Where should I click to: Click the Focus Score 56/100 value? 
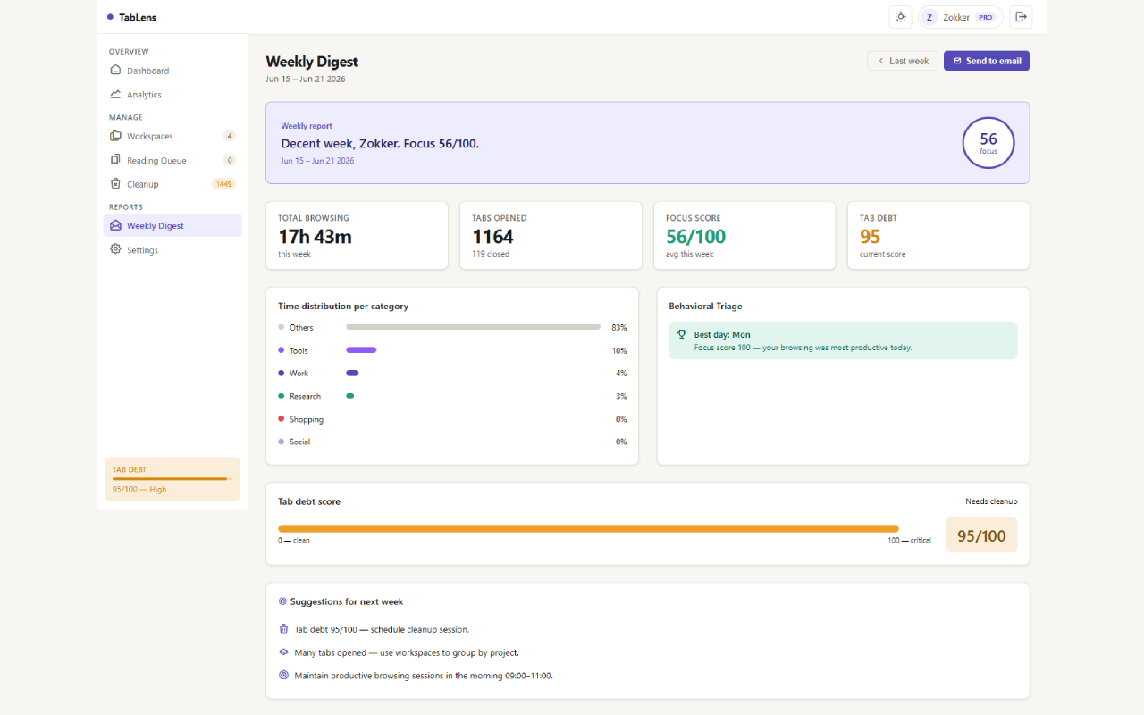point(695,237)
